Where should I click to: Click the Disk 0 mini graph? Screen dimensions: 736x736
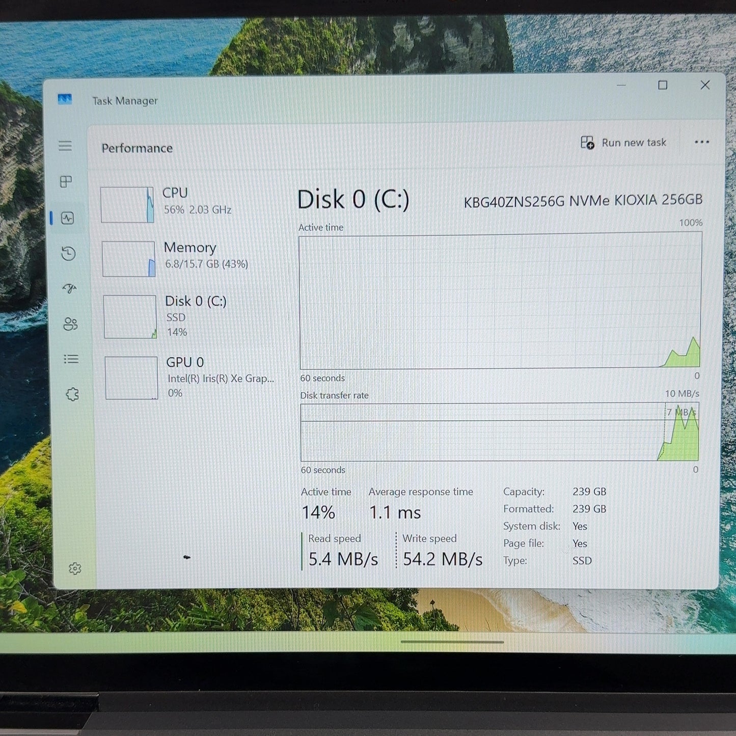click(130, 317)
